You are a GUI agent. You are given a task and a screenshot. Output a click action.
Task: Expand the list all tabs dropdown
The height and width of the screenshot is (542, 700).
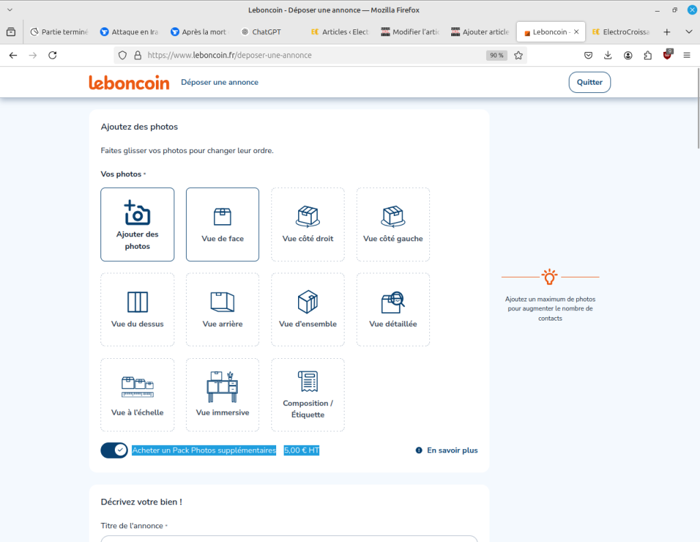[x=689, y=31]
